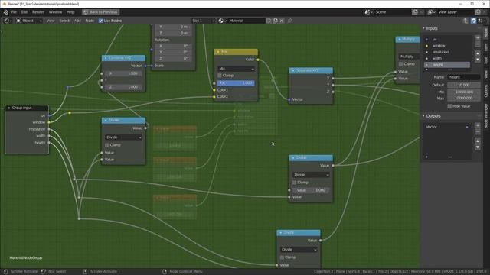
Task: Open the Slot 1 dropdown
Action: [204, 21]
